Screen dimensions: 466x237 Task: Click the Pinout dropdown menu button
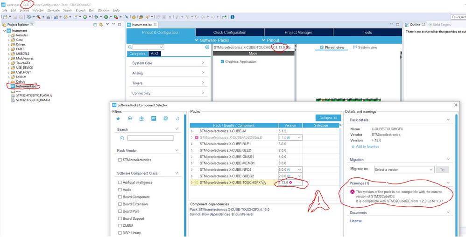point(270,41)
